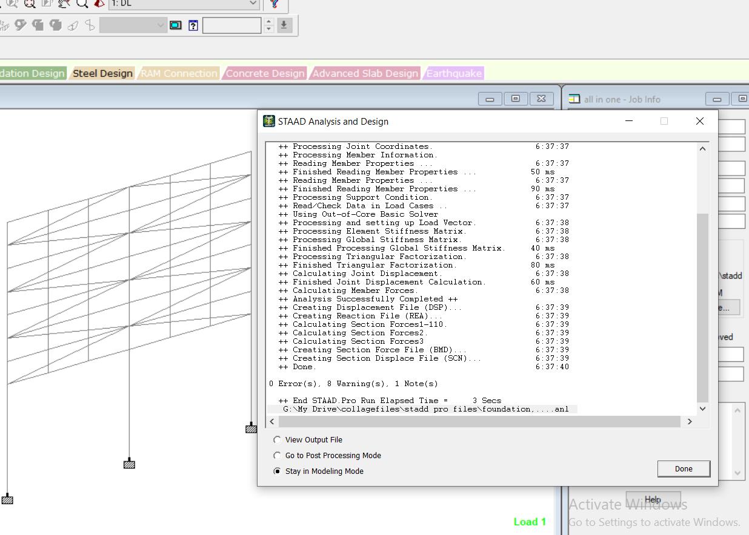The image size is (749, 535).
Task: Click the middle column fixed support in model
Action: (129, 464)
